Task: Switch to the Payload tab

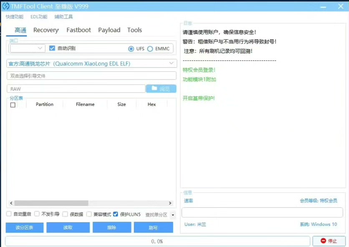Action: 109,30
